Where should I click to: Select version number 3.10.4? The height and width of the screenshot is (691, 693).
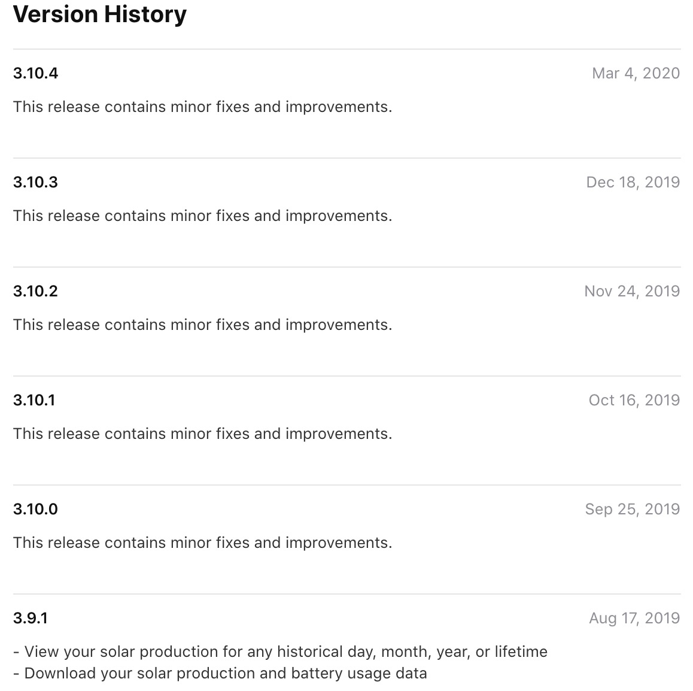pos(36,73)
